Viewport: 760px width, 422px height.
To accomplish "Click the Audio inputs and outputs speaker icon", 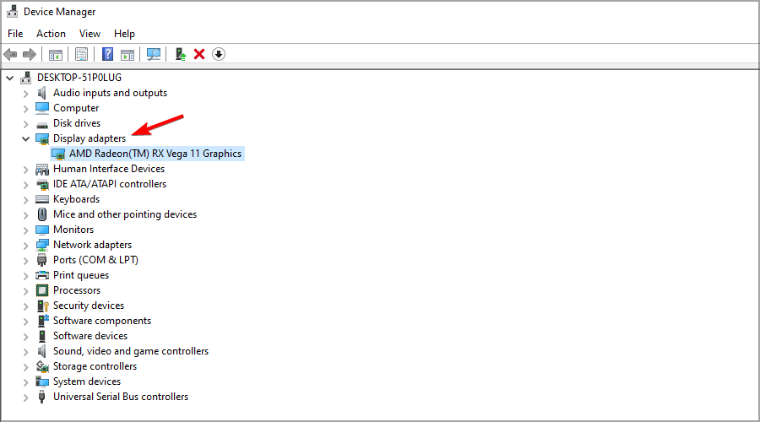I will (x=42, y=93).
